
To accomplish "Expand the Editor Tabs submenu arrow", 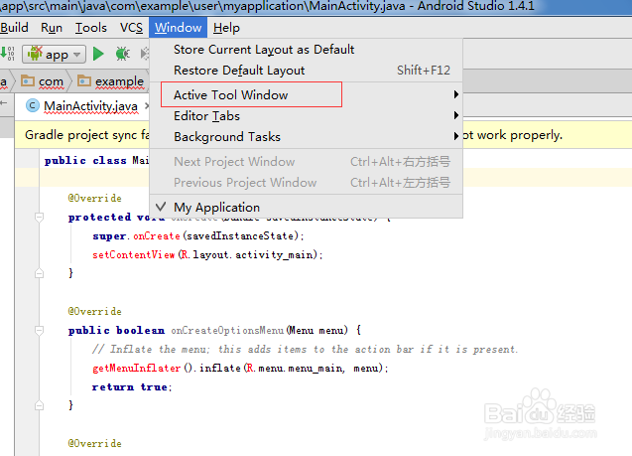I will pos(455,116).
